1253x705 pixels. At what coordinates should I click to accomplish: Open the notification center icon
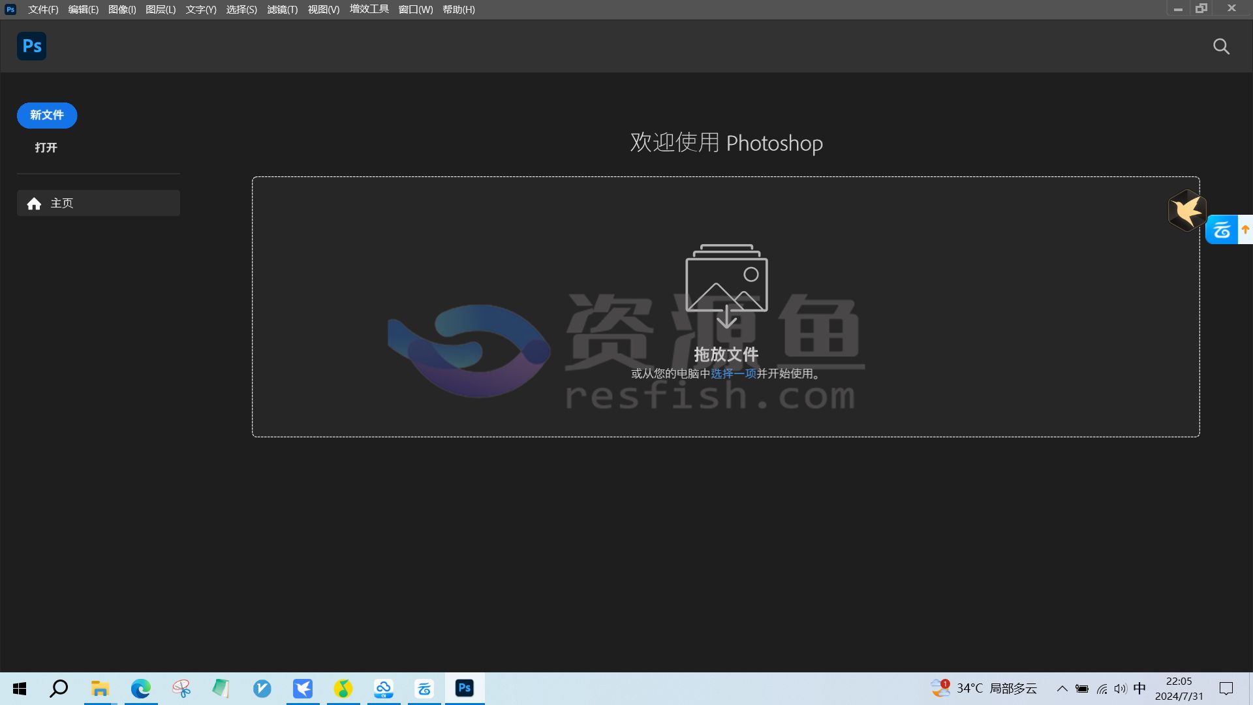coord(1226,689)
